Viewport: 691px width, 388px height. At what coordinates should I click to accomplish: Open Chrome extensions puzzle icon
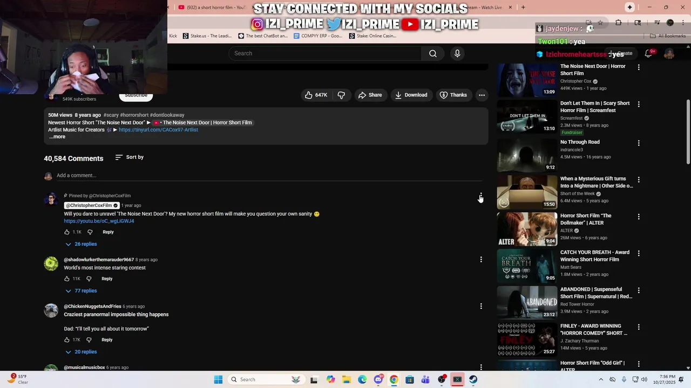[x=619, y=23]
